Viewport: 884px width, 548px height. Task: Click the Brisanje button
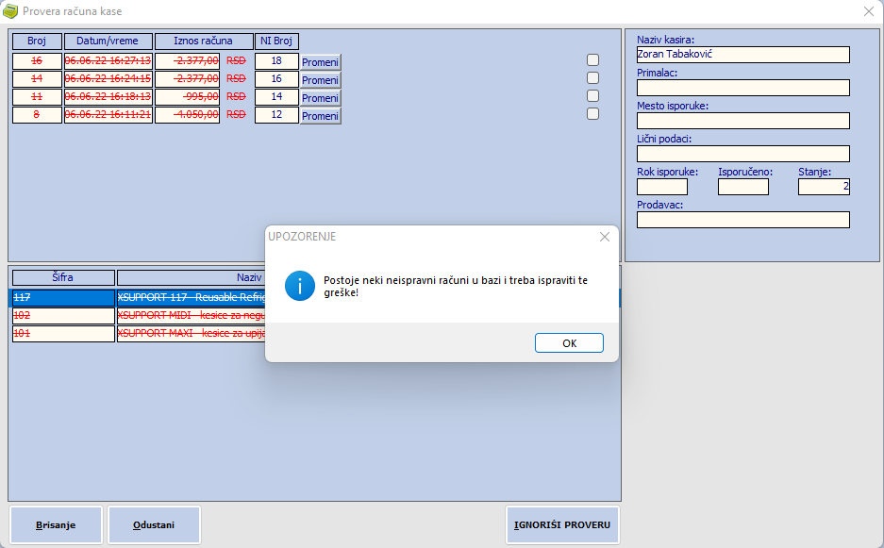click(56, 525)
